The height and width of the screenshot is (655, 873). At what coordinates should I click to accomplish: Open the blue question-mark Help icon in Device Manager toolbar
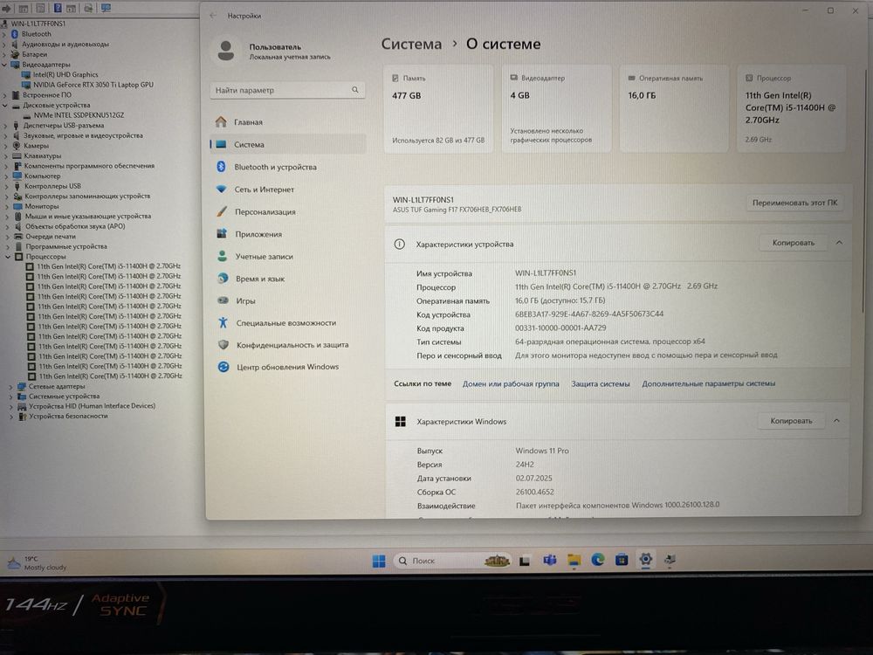58,9
